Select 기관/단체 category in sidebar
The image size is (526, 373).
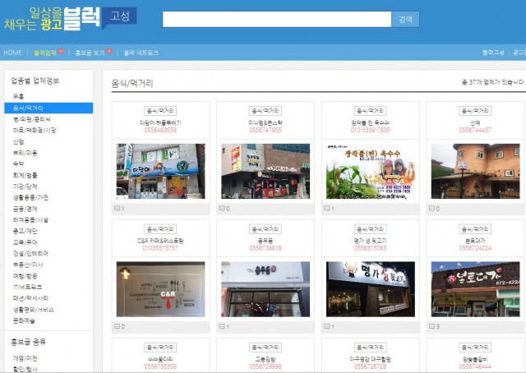pos(25,186)
